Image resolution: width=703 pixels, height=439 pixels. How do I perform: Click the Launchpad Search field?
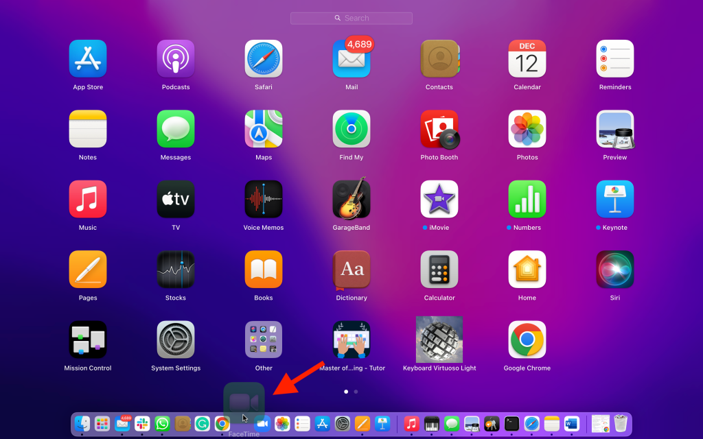[351, 19]
